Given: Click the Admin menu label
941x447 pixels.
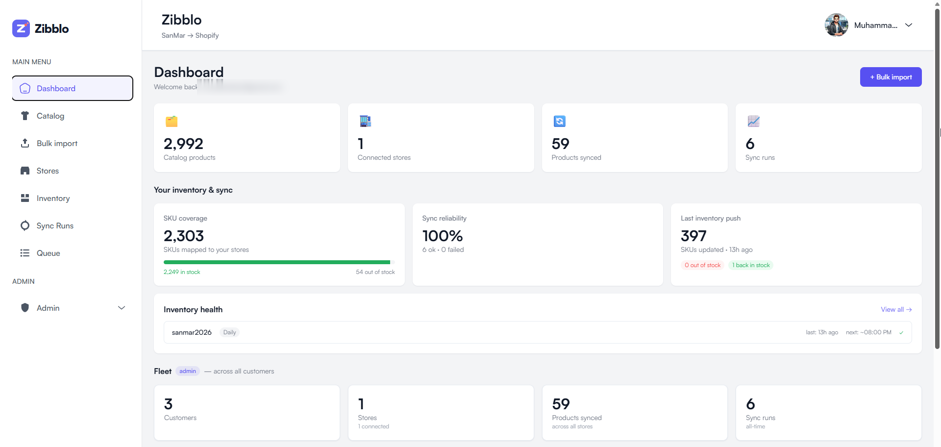Looking at the screenshot, I should [x=48, y=308].
